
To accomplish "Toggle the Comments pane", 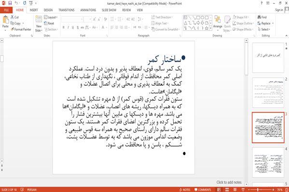I will (203, 190).
